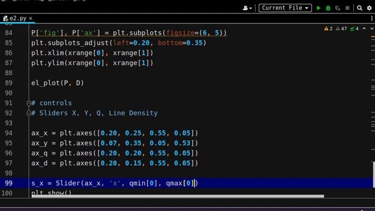Screen dimensions: 375x211
Task: Click 'ax_x = plt.axes' on line 94
Action: click(62, 133)
